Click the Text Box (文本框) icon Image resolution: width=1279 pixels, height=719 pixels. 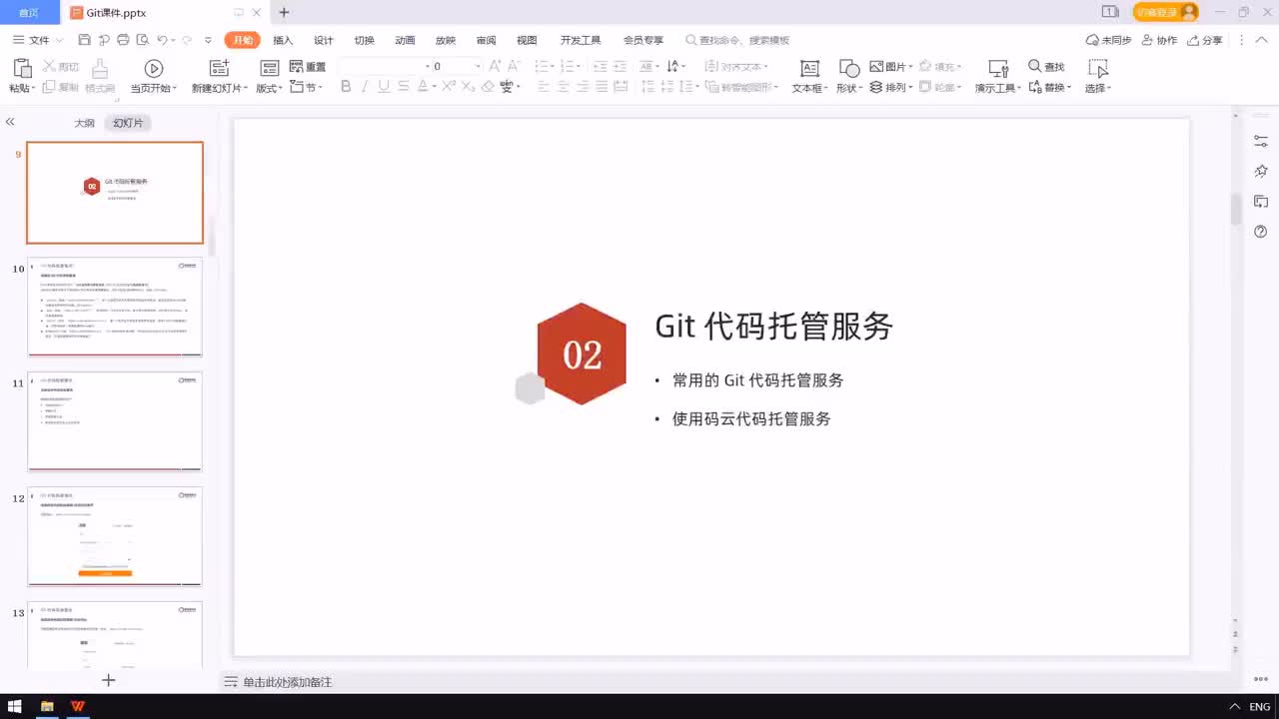click(x=809, y=68)
